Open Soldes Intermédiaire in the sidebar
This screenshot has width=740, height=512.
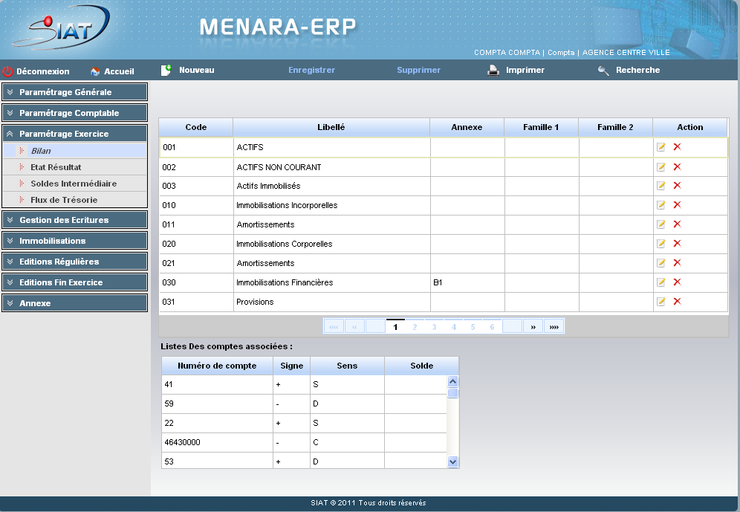coord(74,184)
